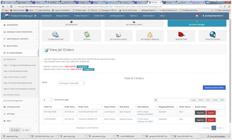232x140 pixels.
Task: Expand the Jet Management top menu
Action: (117, 16)
